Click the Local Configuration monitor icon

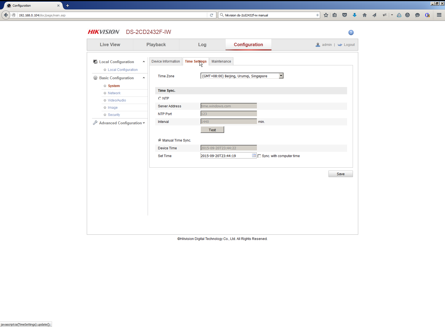pyautogui.click(x=95, y=62)
